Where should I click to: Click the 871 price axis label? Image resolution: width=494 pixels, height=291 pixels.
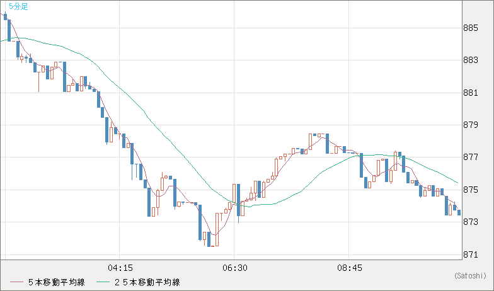click(470, 254)
